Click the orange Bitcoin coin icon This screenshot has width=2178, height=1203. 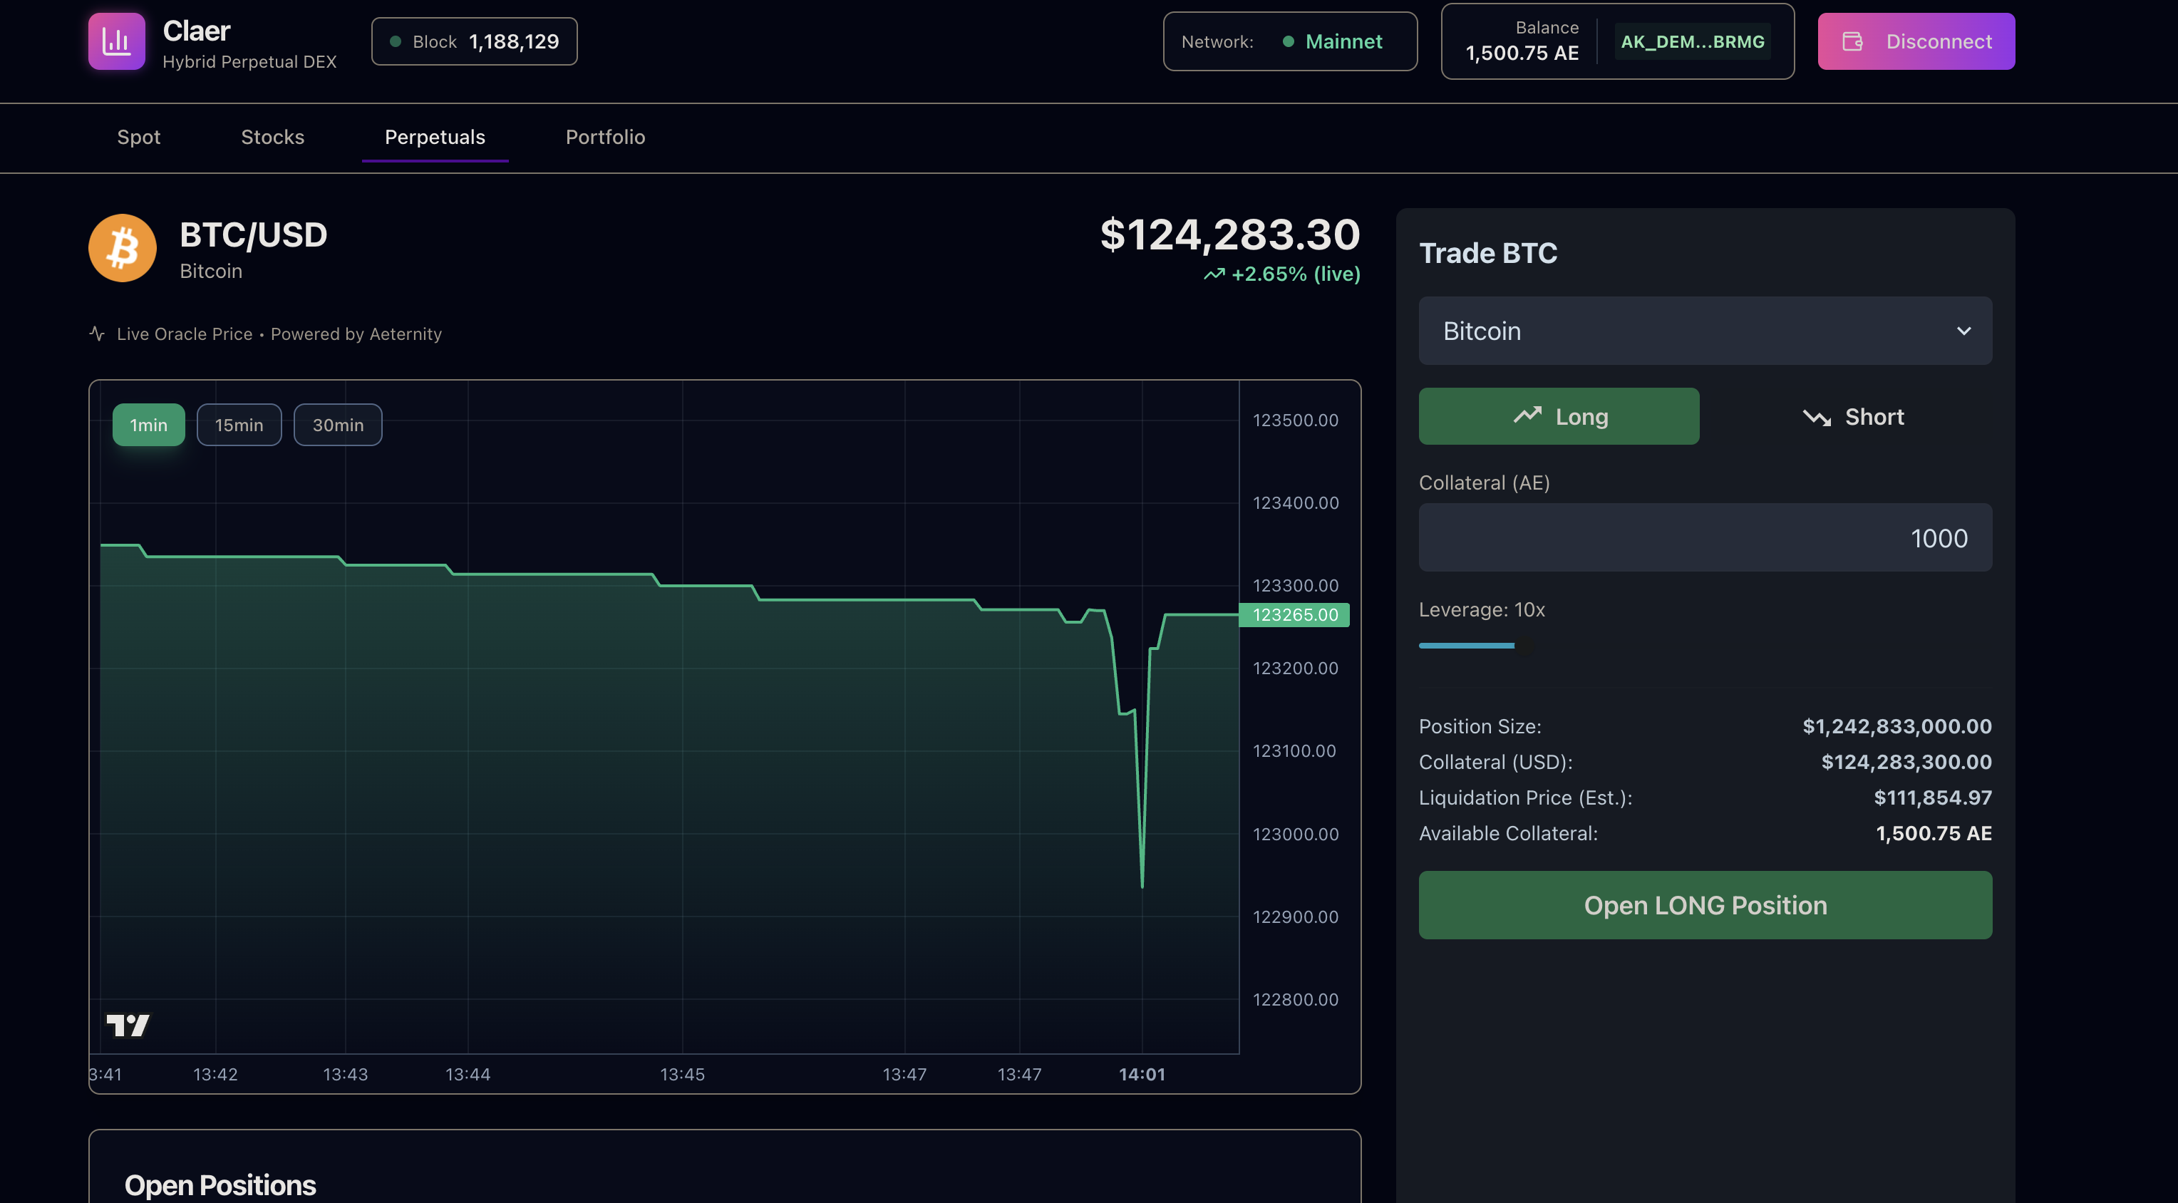pyautogui.click(x=123, y=248)
